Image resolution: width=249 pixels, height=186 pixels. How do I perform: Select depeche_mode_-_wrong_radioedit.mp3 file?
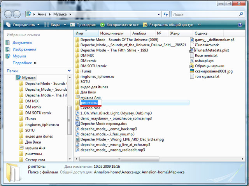click(113, 150)
